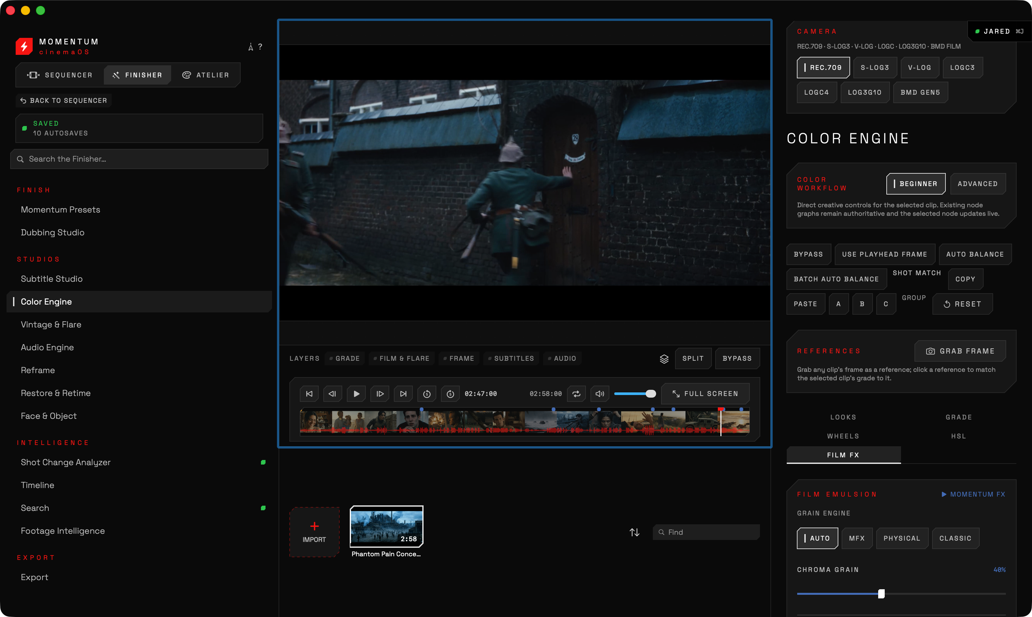
Task: Click Bypass next to Split
Action: coord(737,359)
